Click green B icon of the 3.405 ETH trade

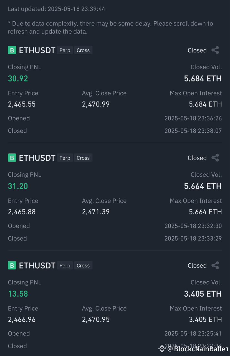click(x=12, y=266)
